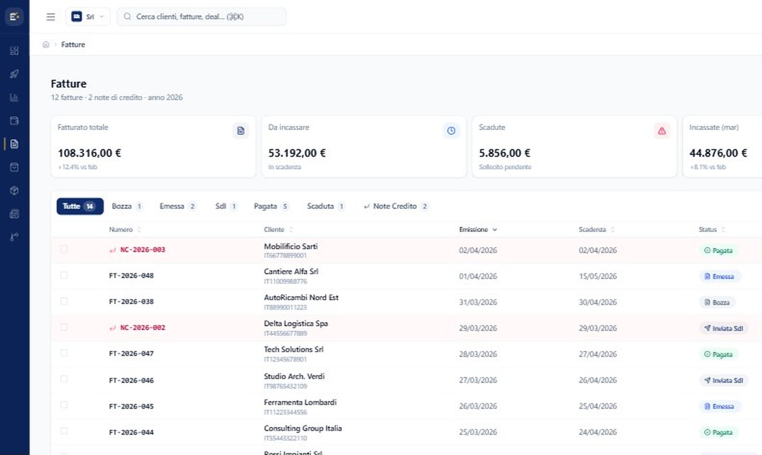The width and height of the screenshot is (762, 455).
Task: Open the Srl company selector dropdown
Action: 88,17
